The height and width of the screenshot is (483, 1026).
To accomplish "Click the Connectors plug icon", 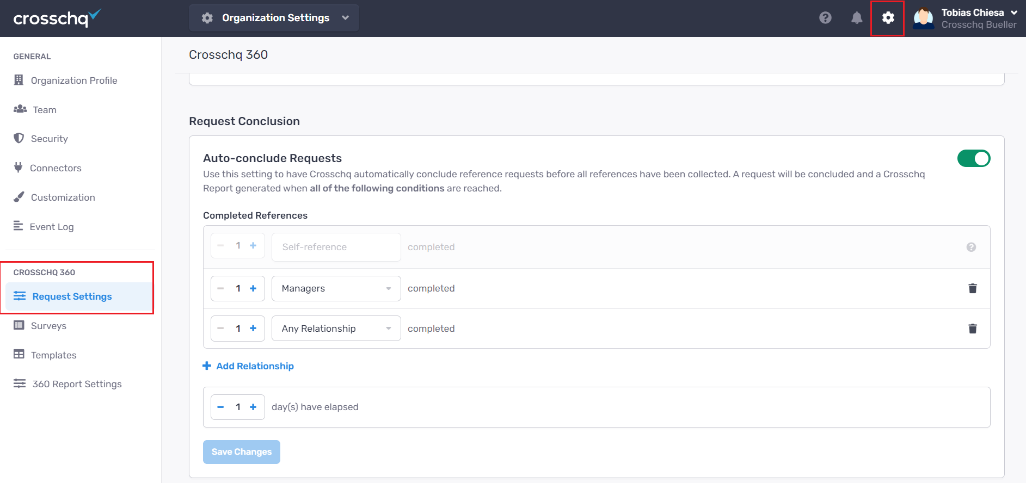I will point(18,168).
